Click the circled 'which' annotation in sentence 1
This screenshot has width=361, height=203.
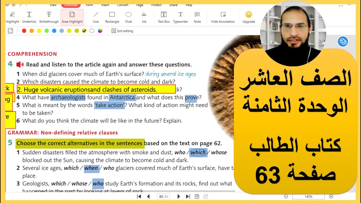pos(198,152)
